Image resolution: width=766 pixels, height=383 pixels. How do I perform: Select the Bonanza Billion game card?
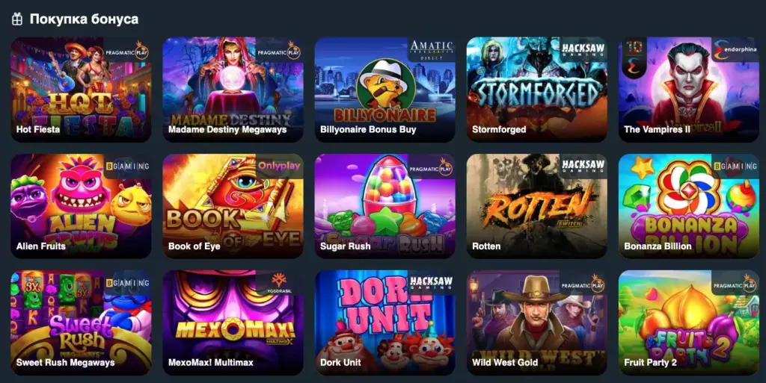(689, 206)
